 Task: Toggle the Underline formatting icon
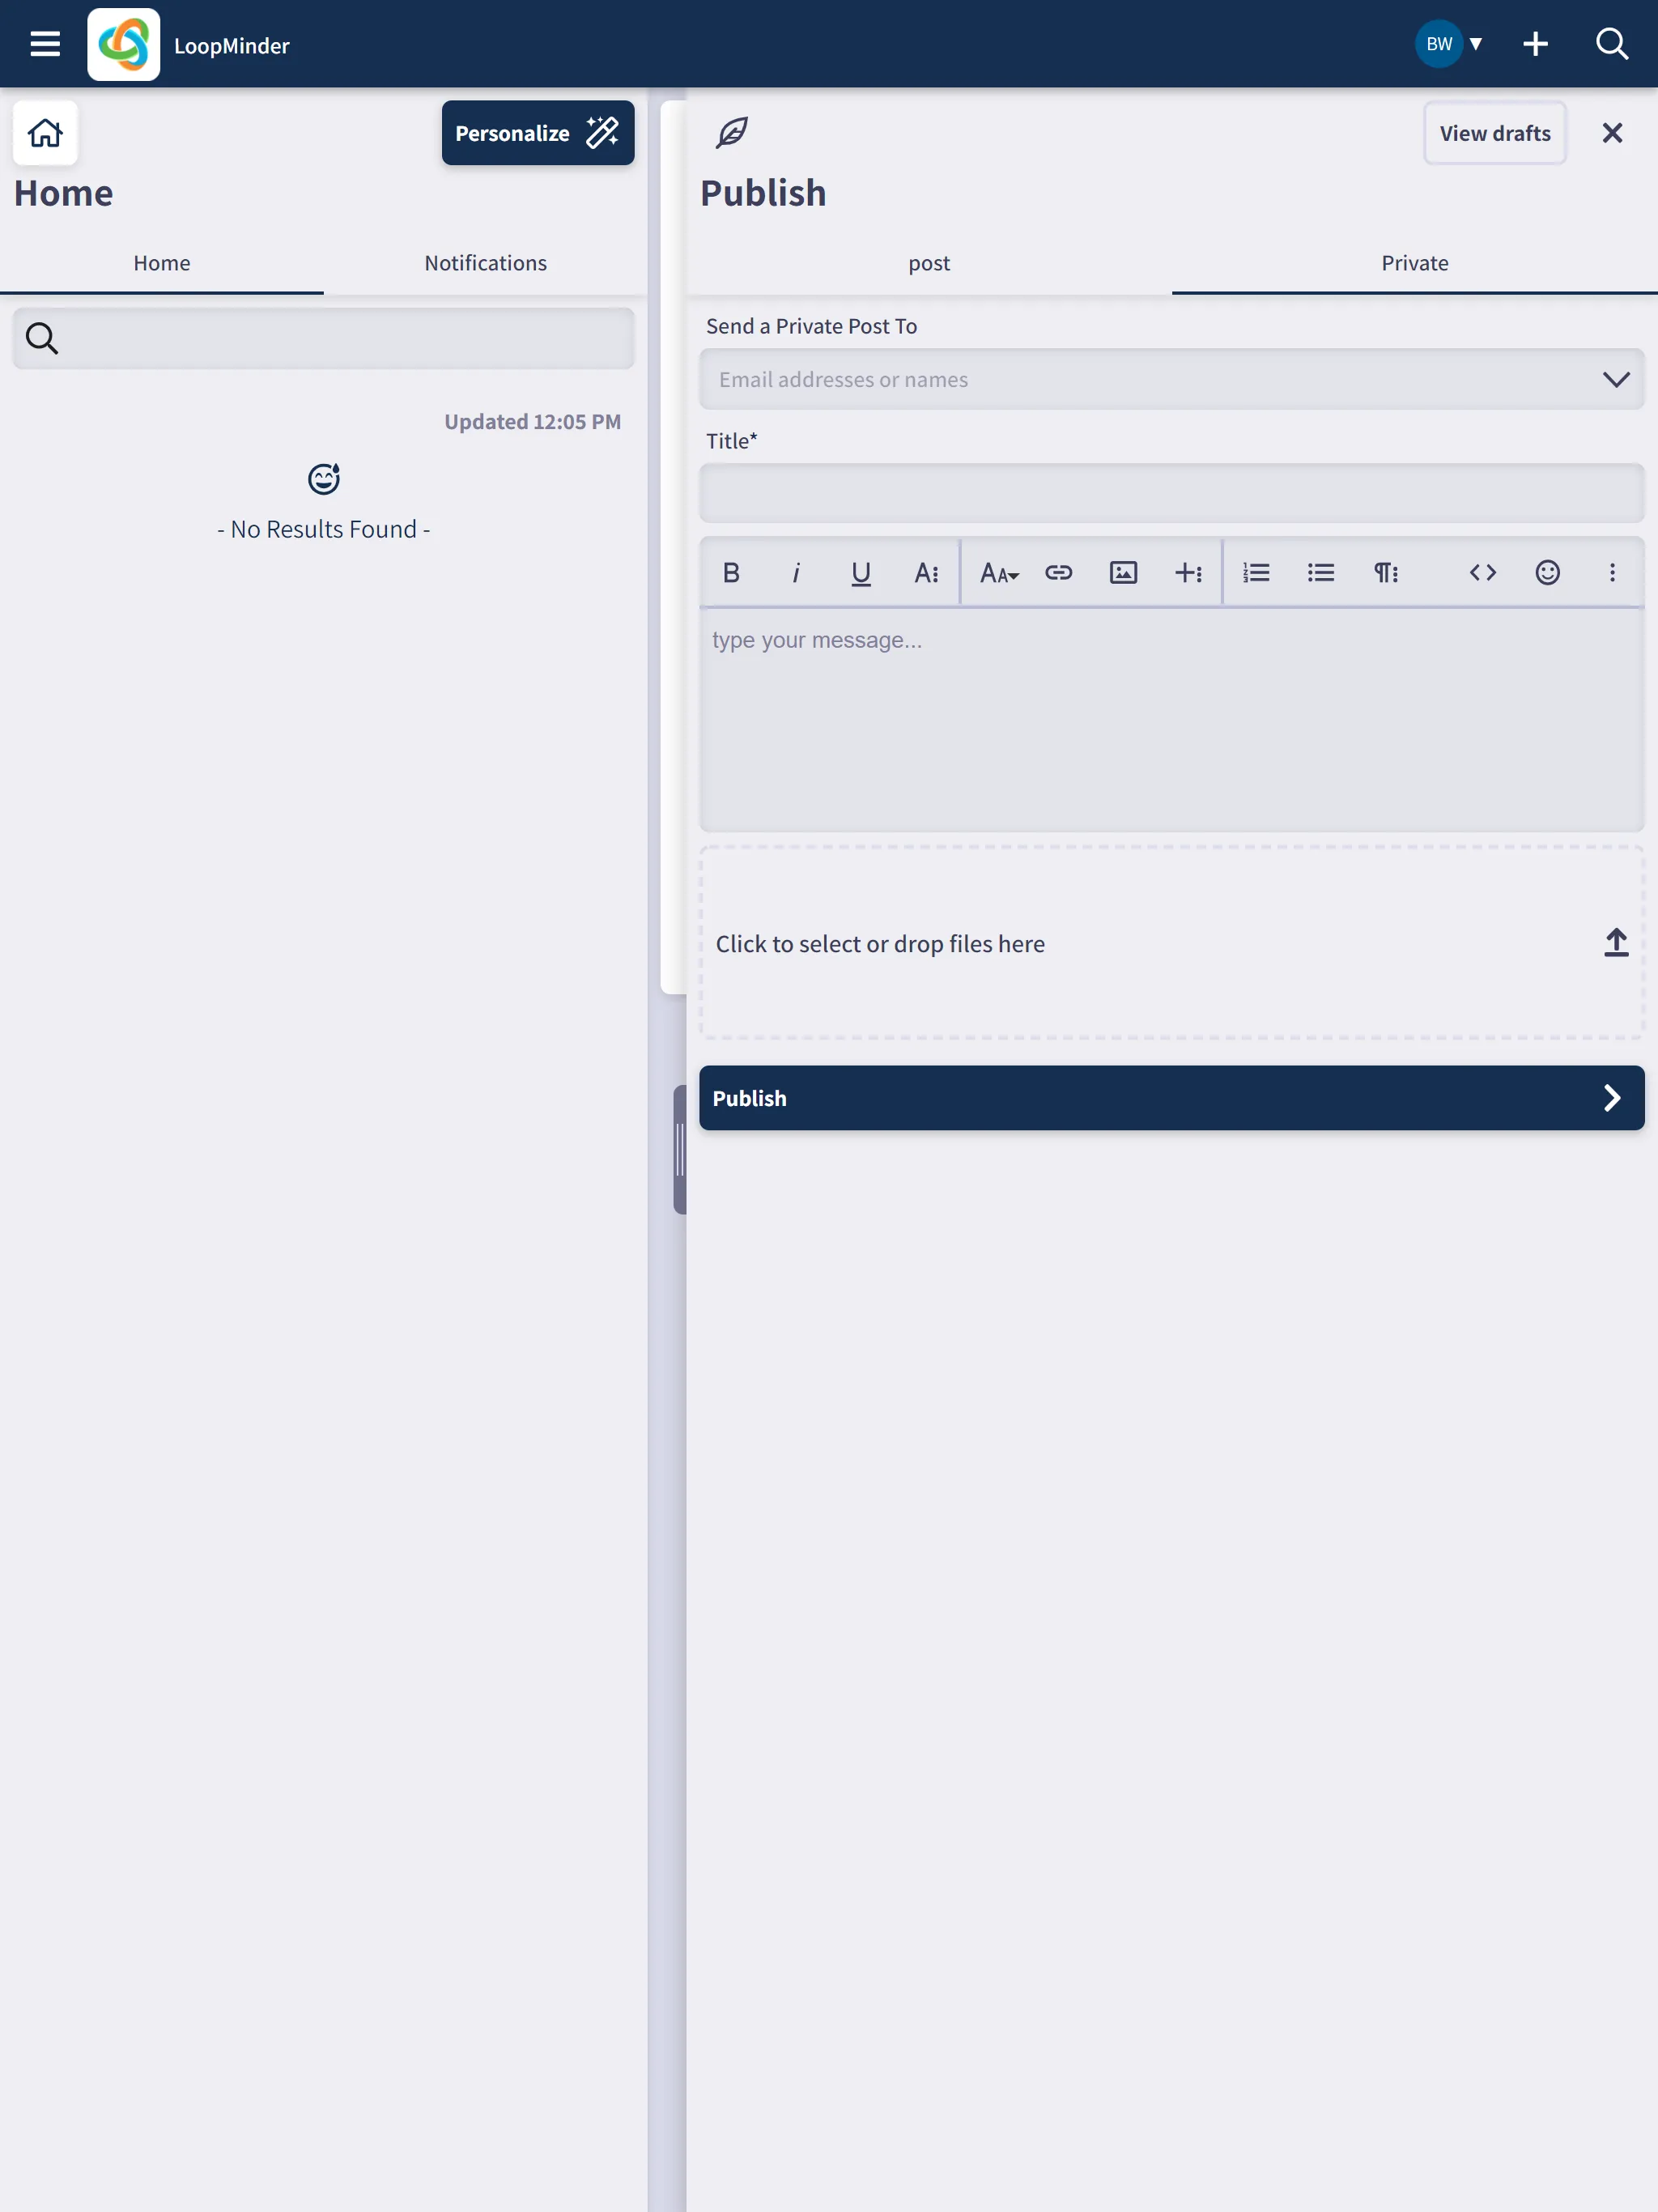pyautogui.click(x=861, y=573)
